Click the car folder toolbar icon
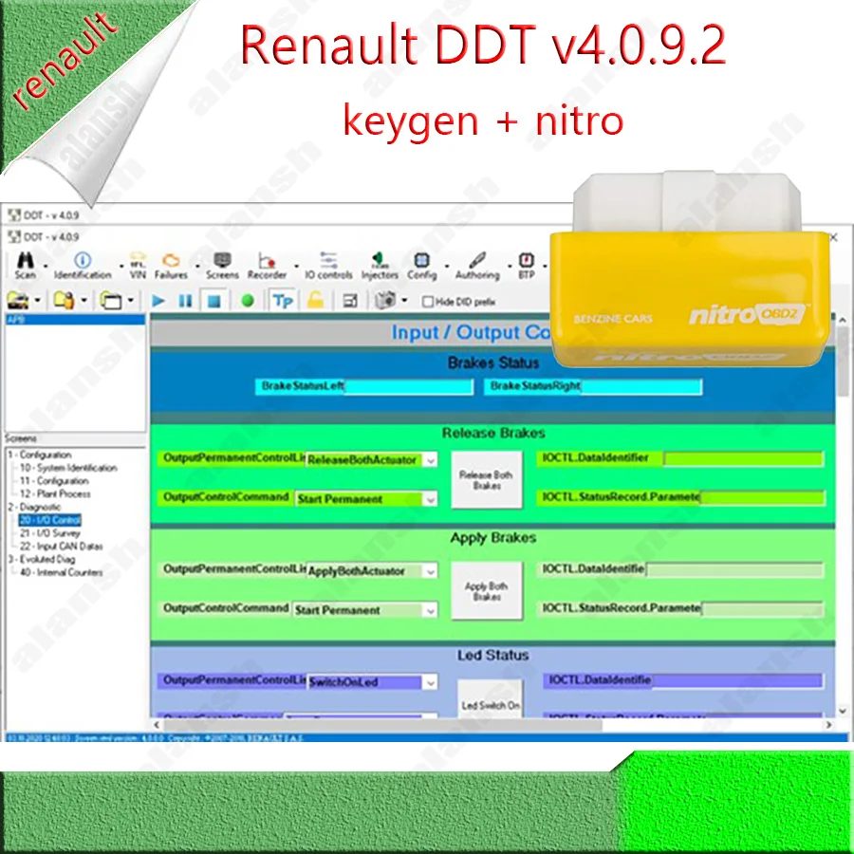Viewport: 854px width, 854px height. click(x=18, y=300)
